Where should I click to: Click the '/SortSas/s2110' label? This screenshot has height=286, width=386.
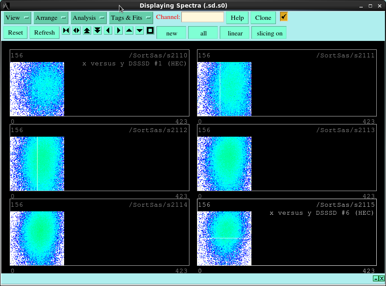click(158, 56)
